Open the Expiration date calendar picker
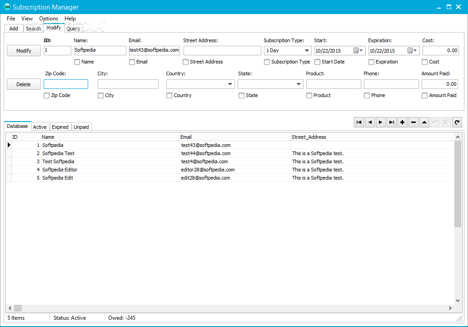 (413, 51)
